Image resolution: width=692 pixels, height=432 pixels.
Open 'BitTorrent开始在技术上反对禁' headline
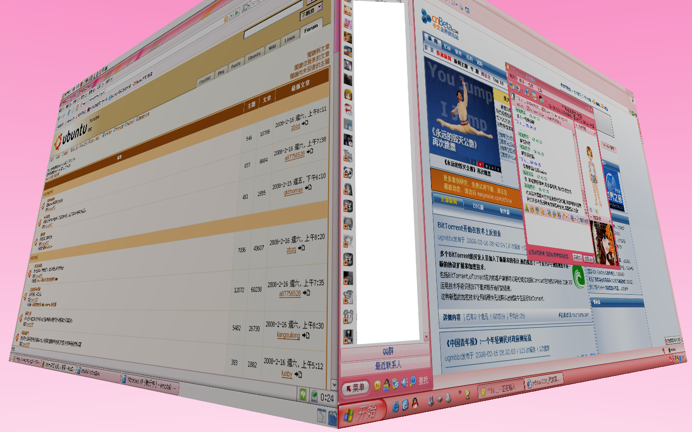click(x=469, y=229)
